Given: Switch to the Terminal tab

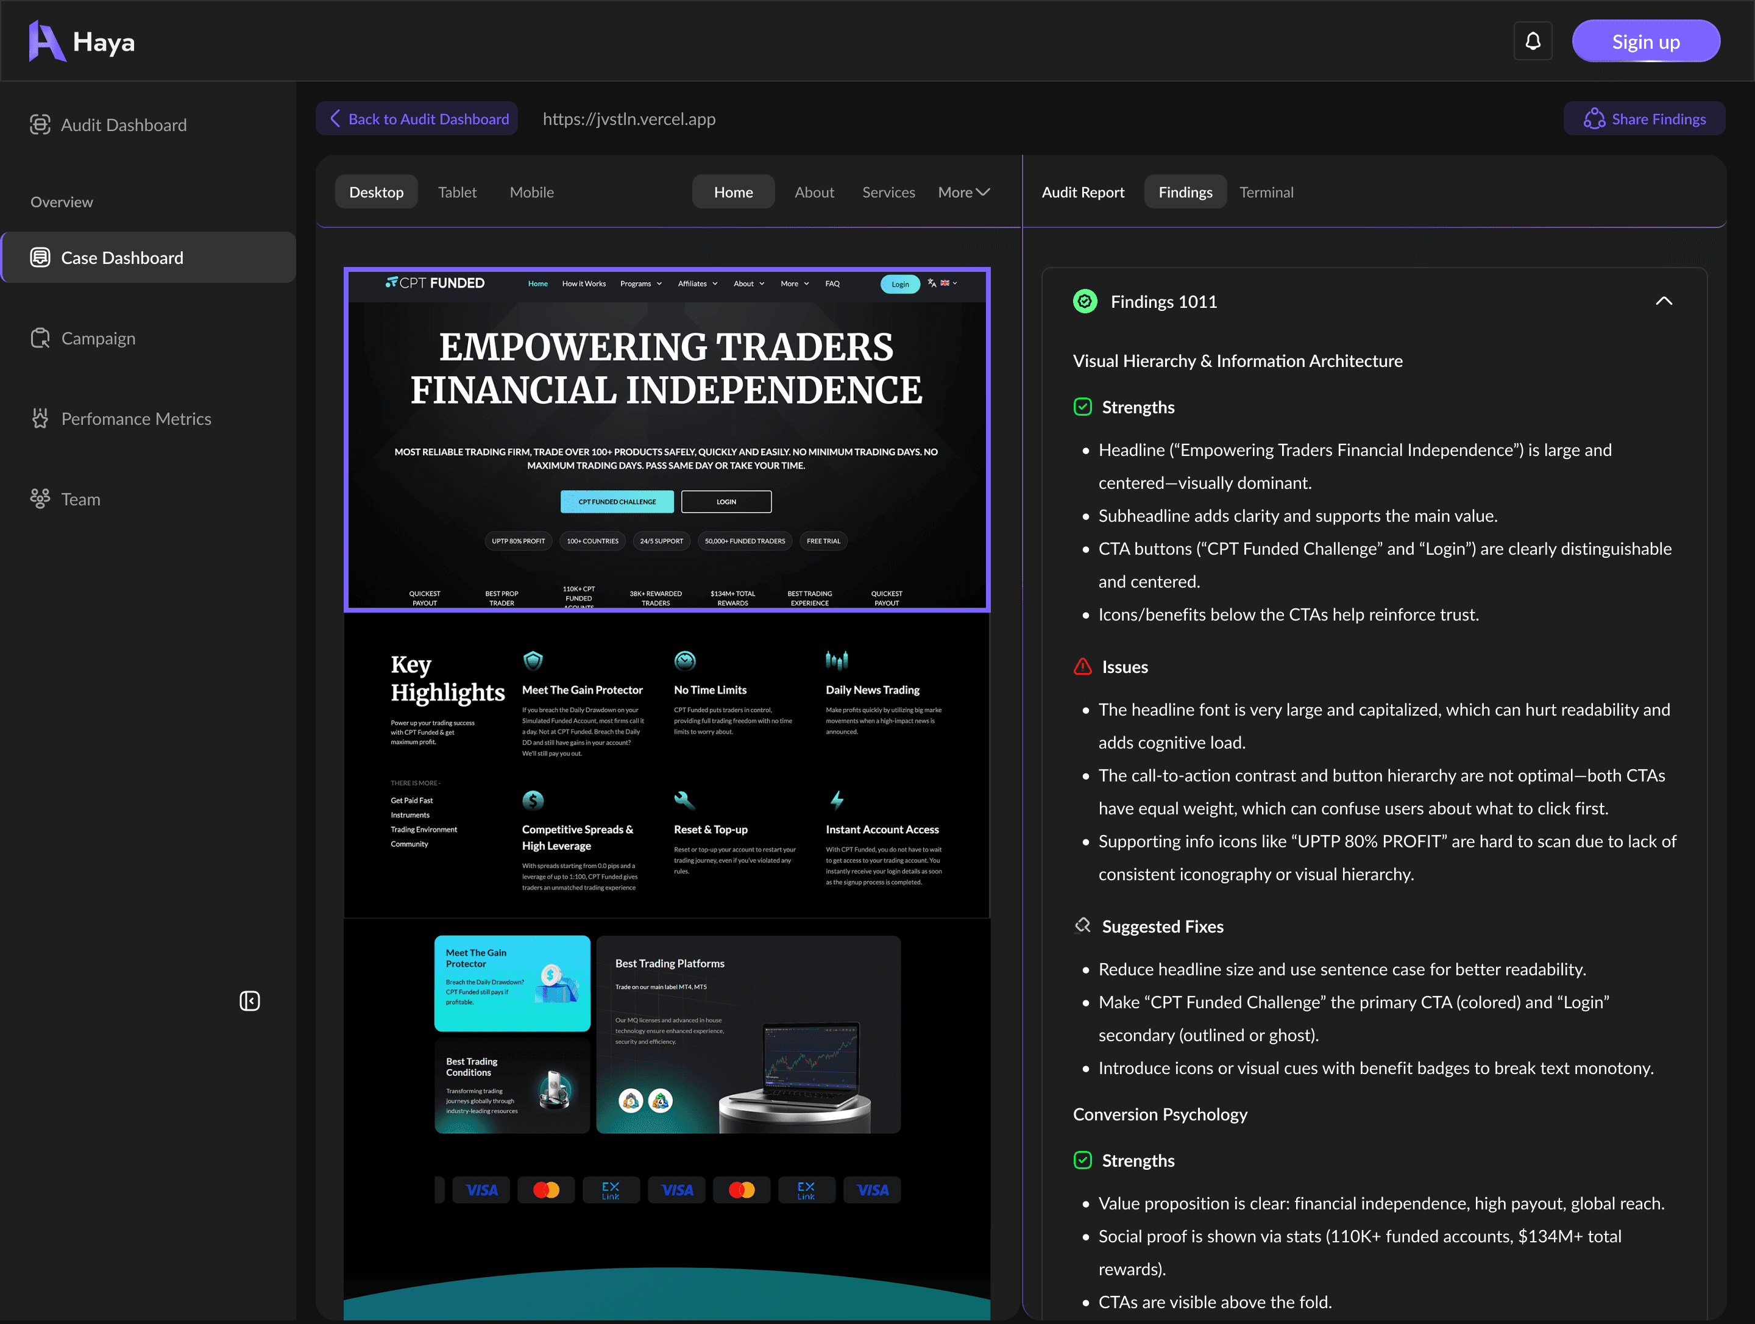Looking at the screenshot, I should 1266,192.
